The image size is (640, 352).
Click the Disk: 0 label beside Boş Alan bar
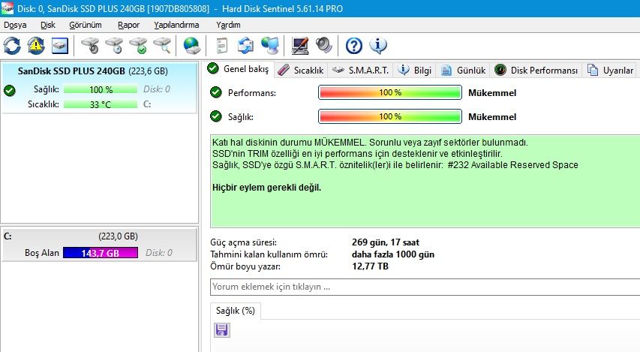tap(159, 253)
